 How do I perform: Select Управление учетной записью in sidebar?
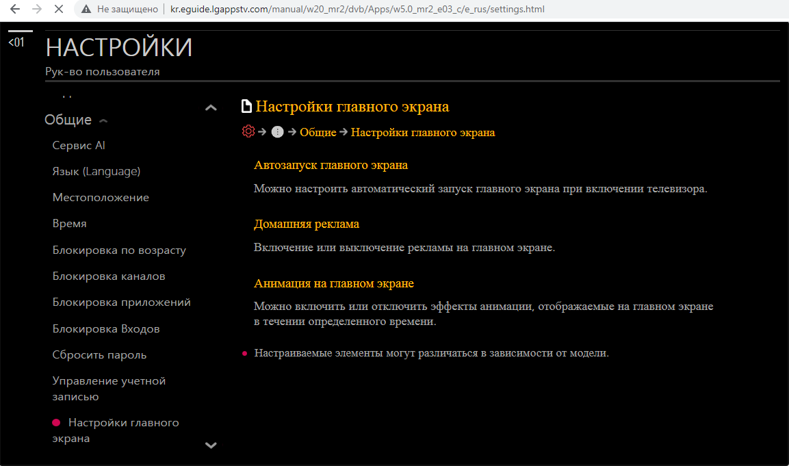[109, 388]
